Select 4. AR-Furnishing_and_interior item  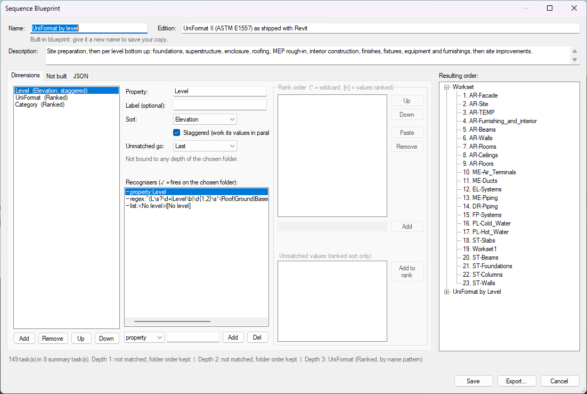point(500,121)
